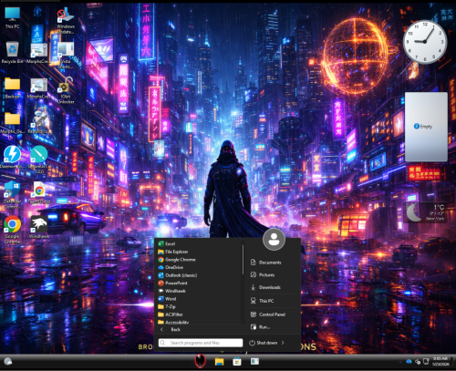Screen dimensions: 456x371
Task: Launch the Daemon Tools desktop shortcut
Action: click(12, 158)
